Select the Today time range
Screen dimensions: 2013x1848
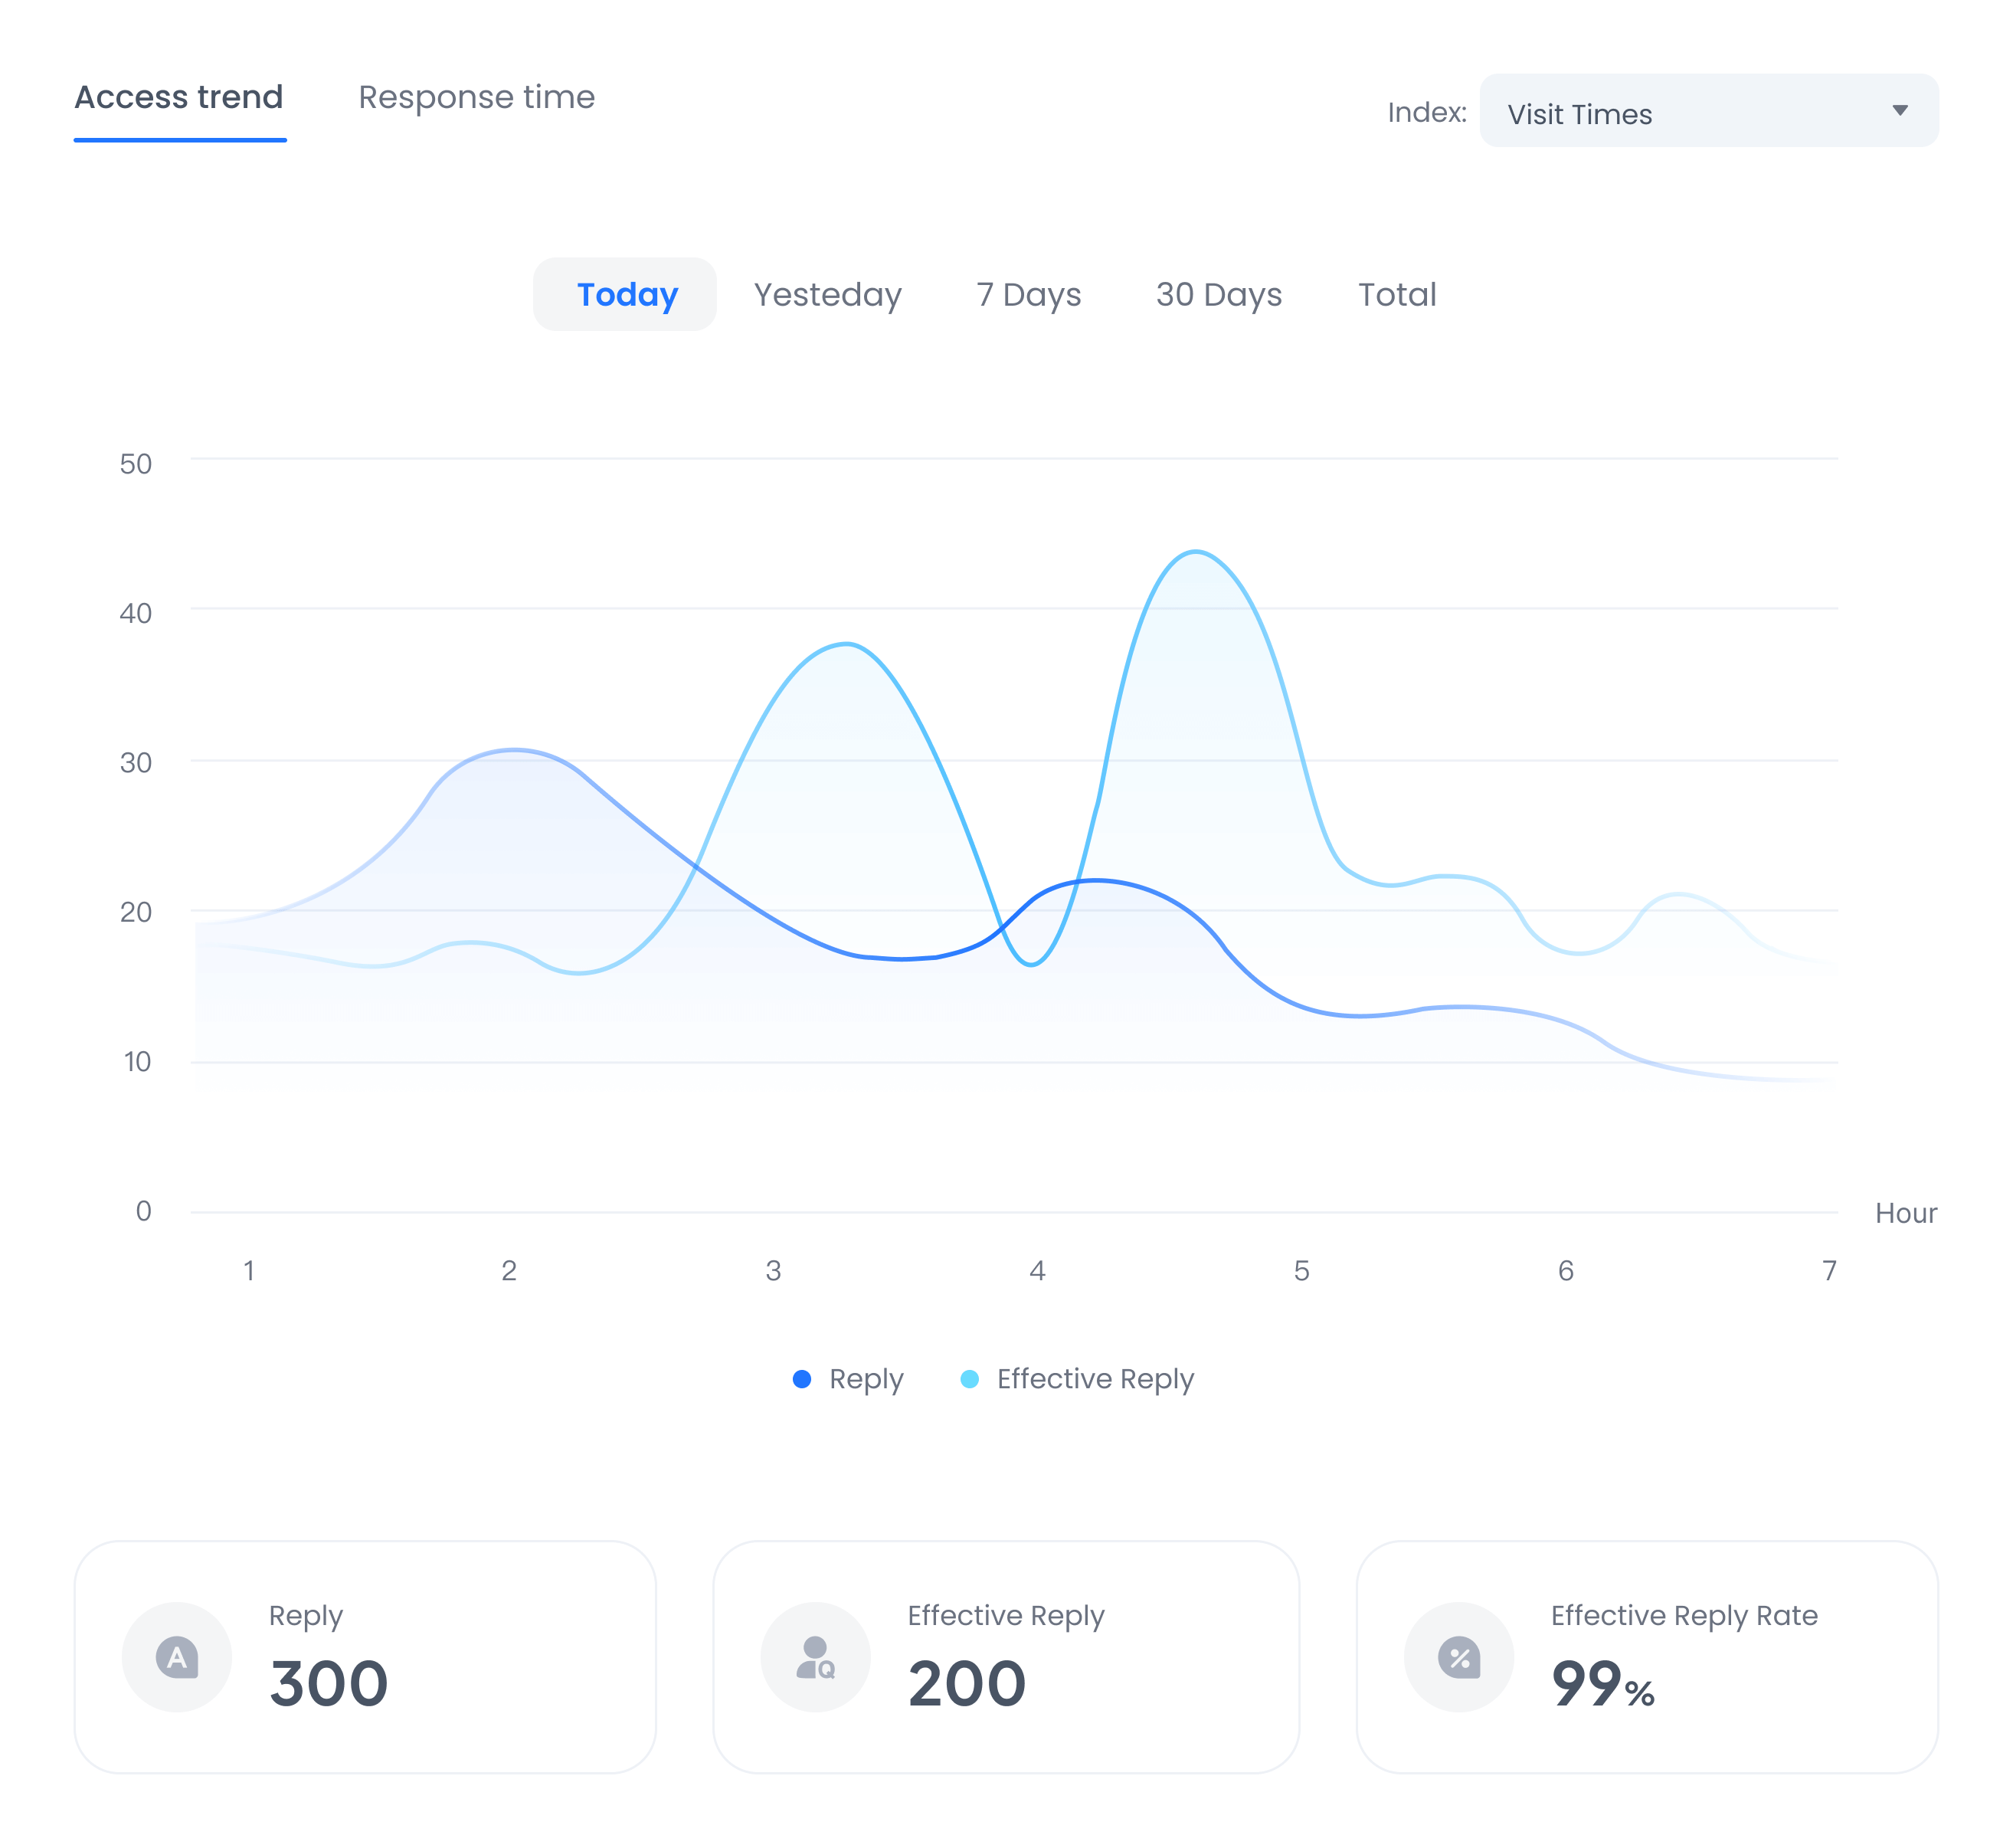(x=627, y=295)
